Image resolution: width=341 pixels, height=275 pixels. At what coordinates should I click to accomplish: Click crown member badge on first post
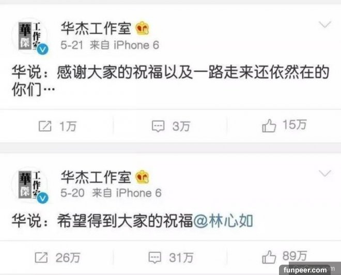[x=143, y=28]
